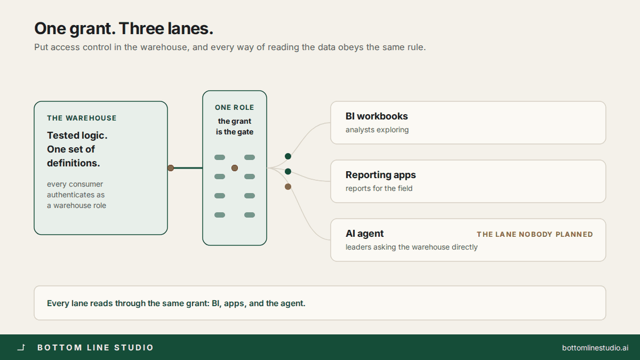Select "the grant is the gate" text
The width and height of the screenshot is (640, 360).
(x=235, y=126)
